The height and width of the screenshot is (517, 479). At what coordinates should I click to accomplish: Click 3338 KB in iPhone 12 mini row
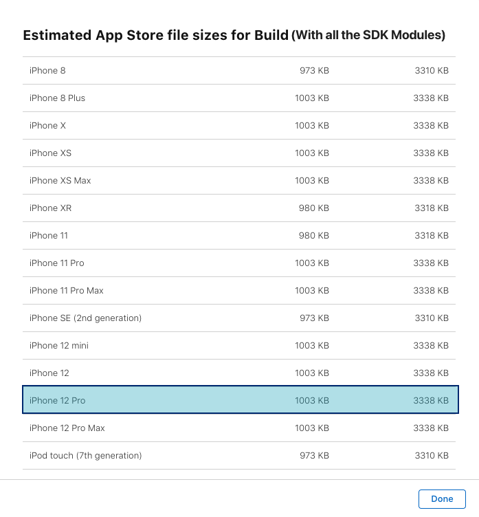point(431,346)
